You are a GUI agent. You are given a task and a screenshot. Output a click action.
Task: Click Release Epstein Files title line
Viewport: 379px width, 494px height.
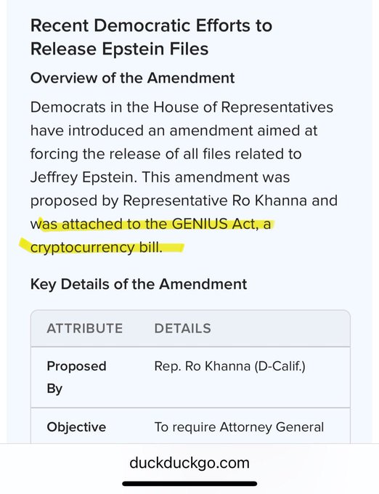[x=120, y=49]
